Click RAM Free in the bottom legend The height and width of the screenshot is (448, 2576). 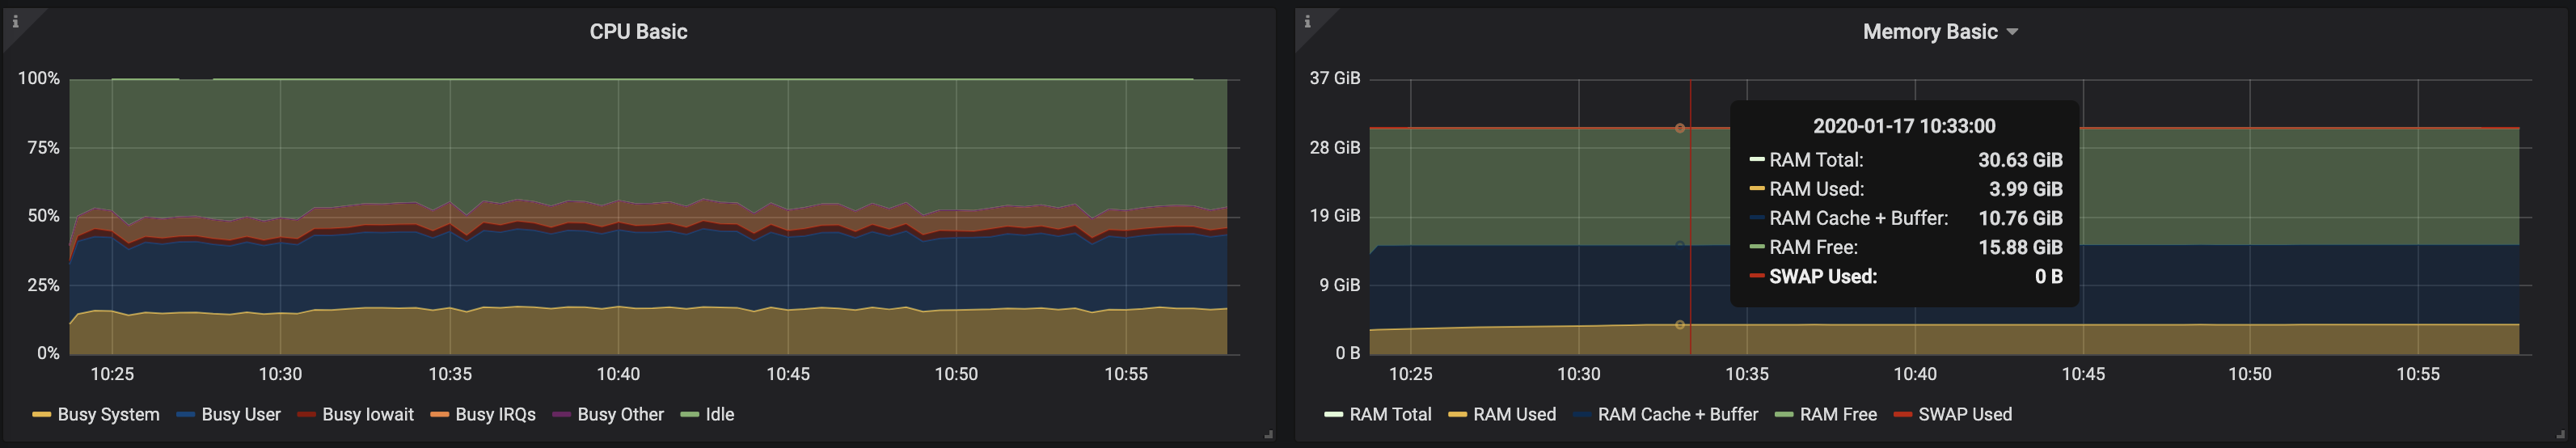point(1838,414)
